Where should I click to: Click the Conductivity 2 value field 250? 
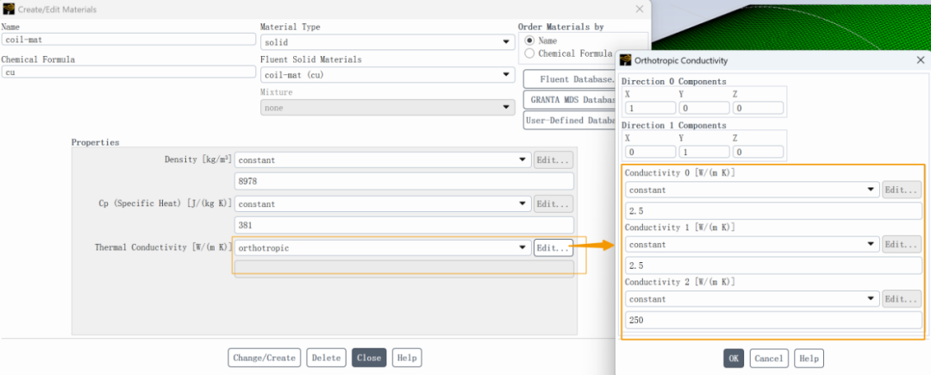(x=773, y=321)
